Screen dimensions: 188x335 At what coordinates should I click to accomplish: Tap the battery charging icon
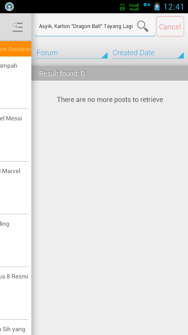(x=157, y=7)
